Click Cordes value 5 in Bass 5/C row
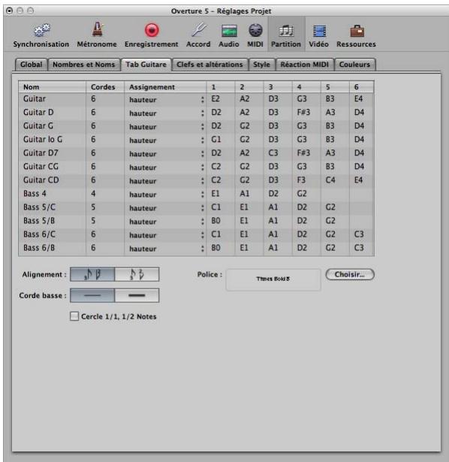This screenshot has height=462, width=449. (93, 207)
